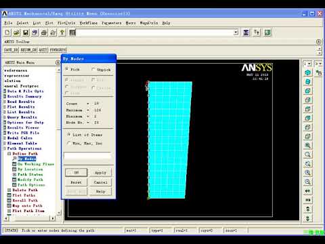
Task: Click the ANSYS Help question icon
Action: [x=62, y=33]
